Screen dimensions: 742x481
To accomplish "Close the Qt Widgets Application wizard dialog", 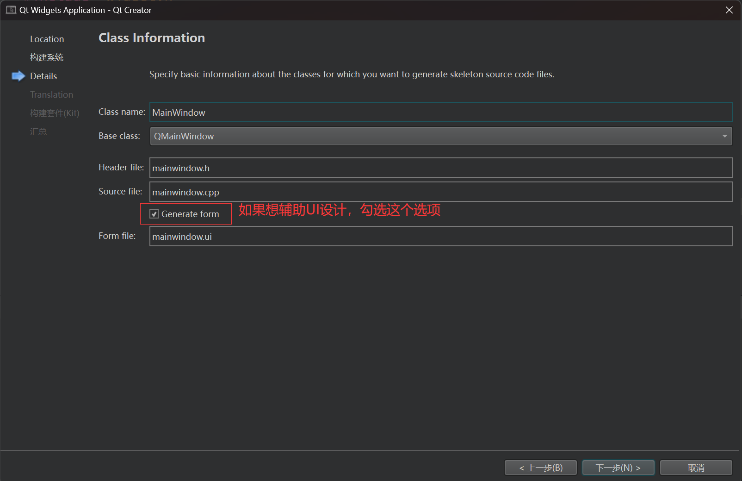I will click(x=729, y=10).
